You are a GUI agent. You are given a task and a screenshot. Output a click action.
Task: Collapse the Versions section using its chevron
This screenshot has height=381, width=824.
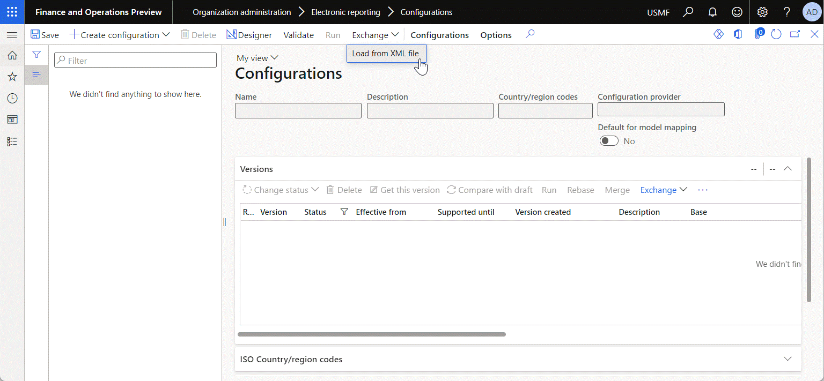tap(787, 169)
